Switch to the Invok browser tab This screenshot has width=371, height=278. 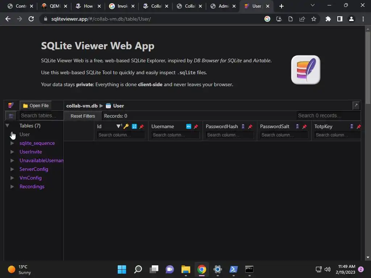(x=121, y=6)
